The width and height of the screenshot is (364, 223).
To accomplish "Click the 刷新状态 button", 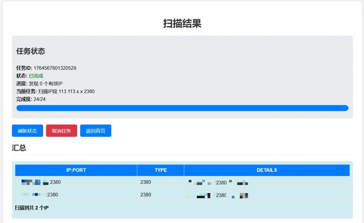I will point(27,131).
